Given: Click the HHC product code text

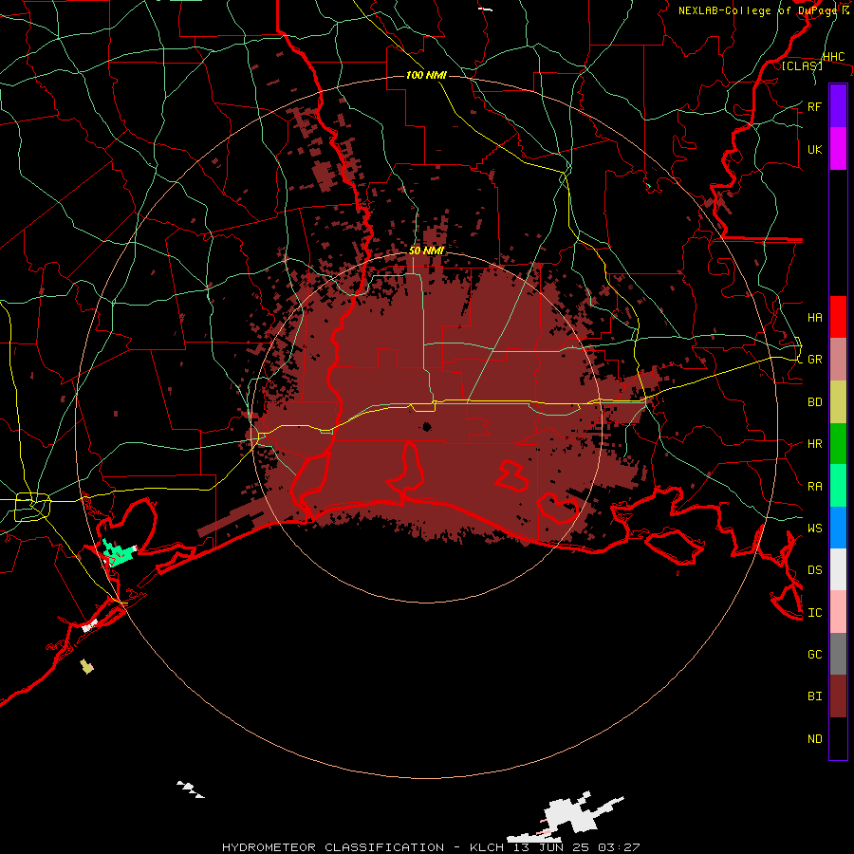Looking at the screenshot, I should tap(833, 57).
